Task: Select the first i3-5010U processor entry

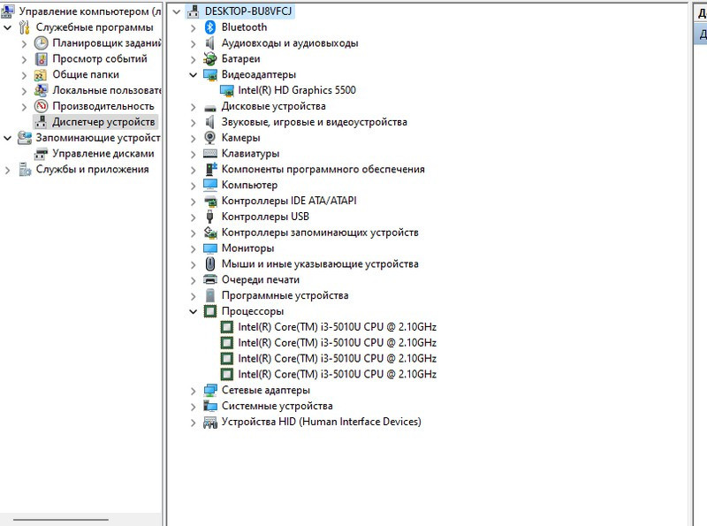Action: click(x=337, y=326)
